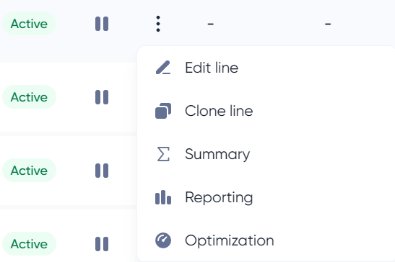Click the third row's Active status badge
Image resolution: width=395 pixels, height=262 pixels.
[29, 171]
